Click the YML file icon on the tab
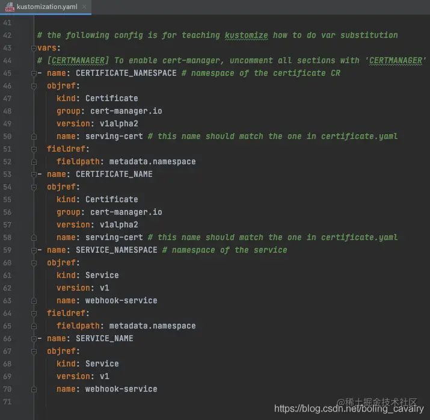The width and height of the screenshot is (430, 420). tap(10, 7)
